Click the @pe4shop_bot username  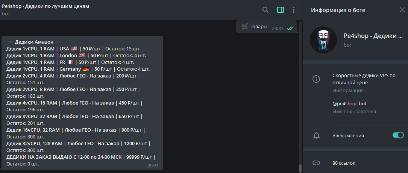coord(349,103)
